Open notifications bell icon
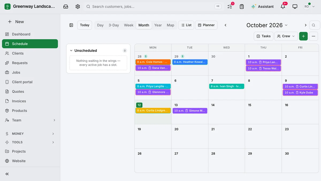321x181 pixels. 283,6
